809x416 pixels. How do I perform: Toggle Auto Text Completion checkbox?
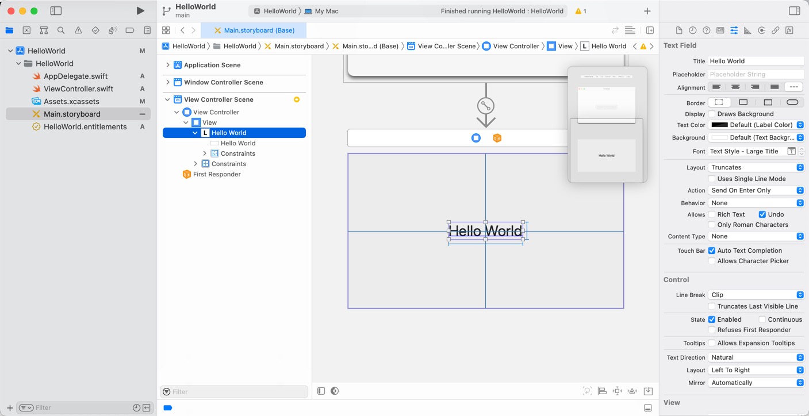(712, 251)
